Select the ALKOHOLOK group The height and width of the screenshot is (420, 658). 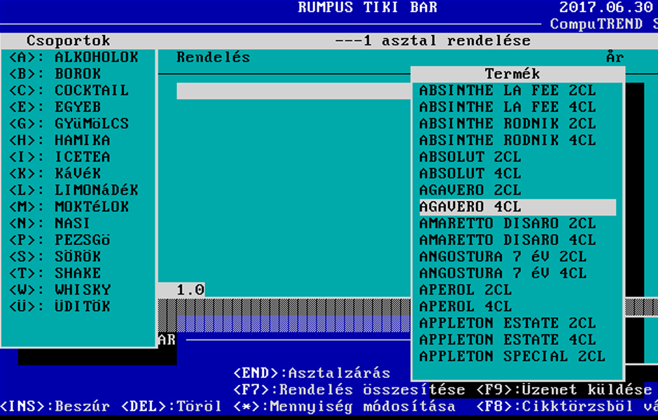(74, 57)
